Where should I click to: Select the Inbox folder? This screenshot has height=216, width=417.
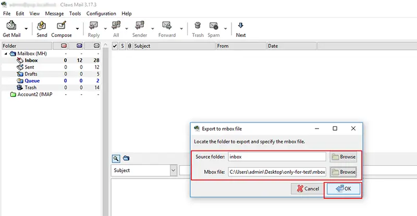point(31,60)
